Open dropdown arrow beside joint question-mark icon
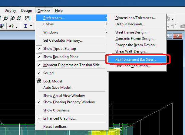Viewport: 185px width, 135px height. (x=17, y=27)
